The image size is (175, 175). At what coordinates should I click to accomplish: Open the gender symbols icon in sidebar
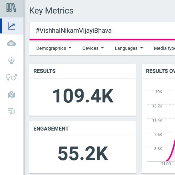click(x=11, y=77)
